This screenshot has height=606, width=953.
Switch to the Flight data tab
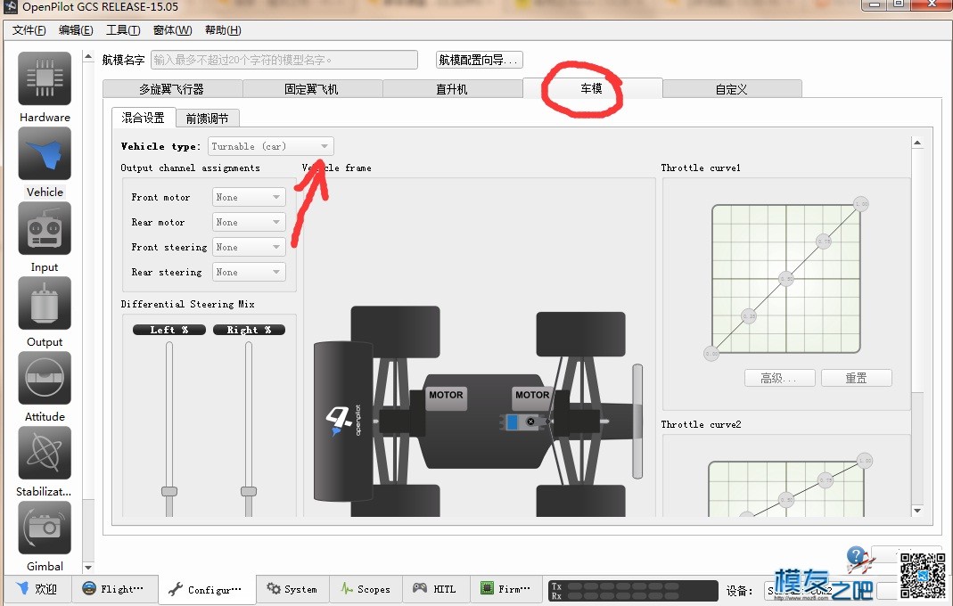point(115,589)
